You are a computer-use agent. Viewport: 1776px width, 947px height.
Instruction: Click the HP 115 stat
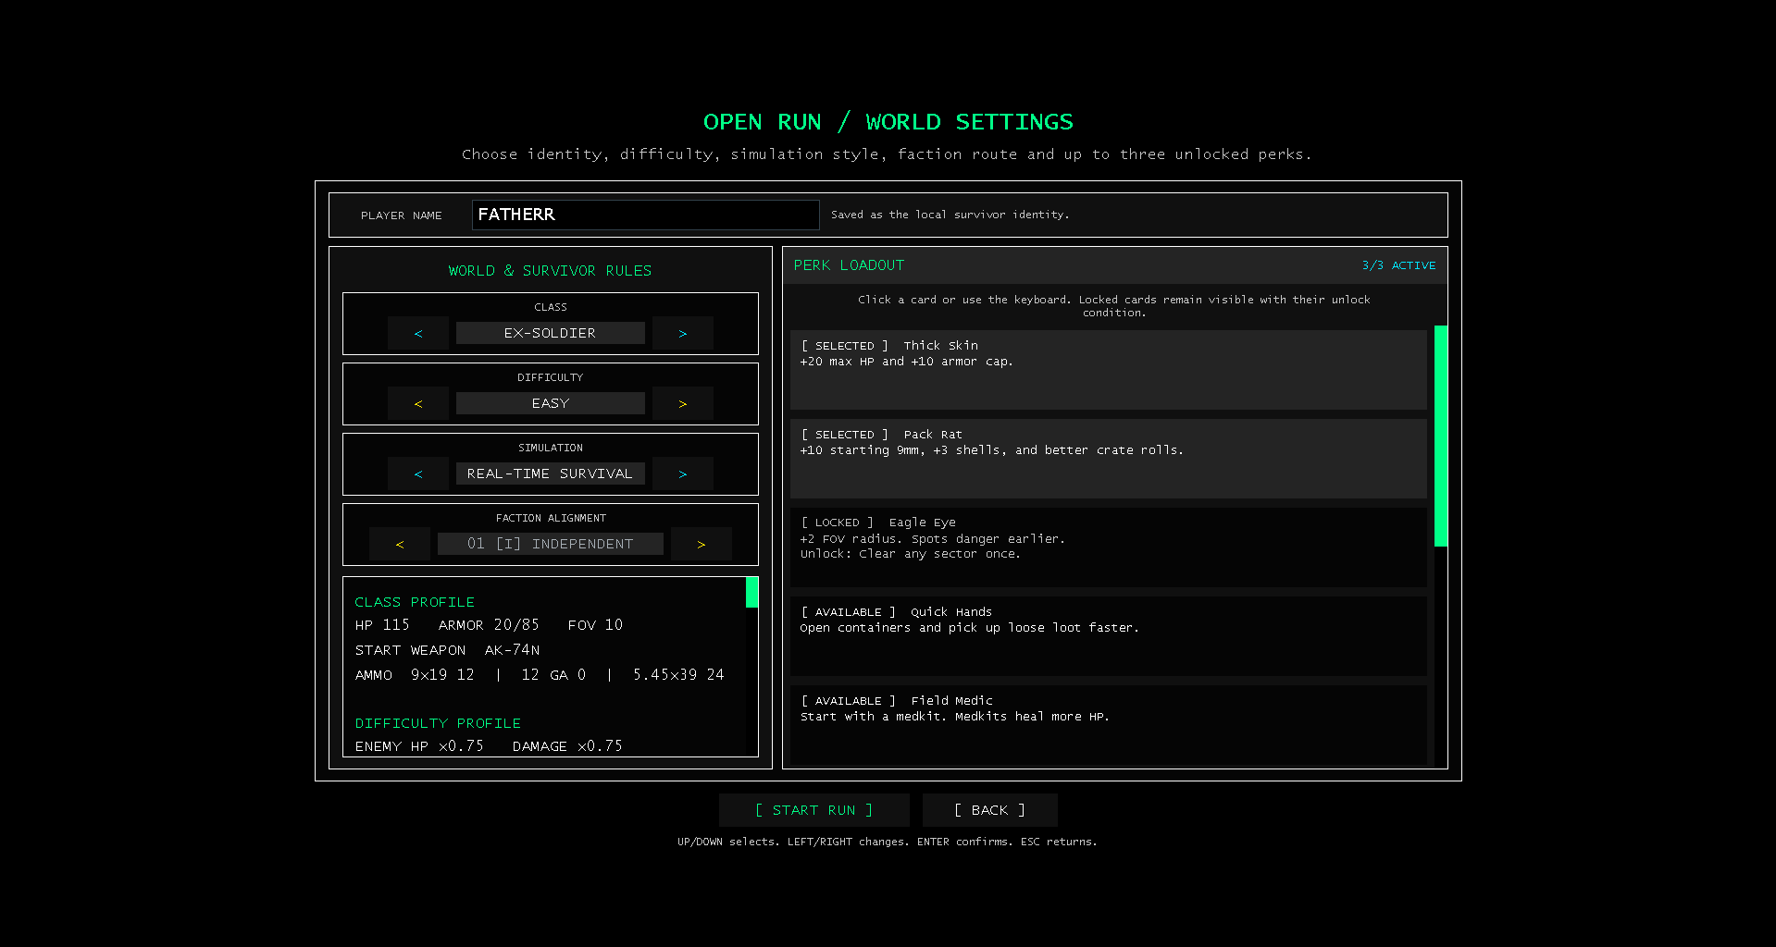[382, 625]
